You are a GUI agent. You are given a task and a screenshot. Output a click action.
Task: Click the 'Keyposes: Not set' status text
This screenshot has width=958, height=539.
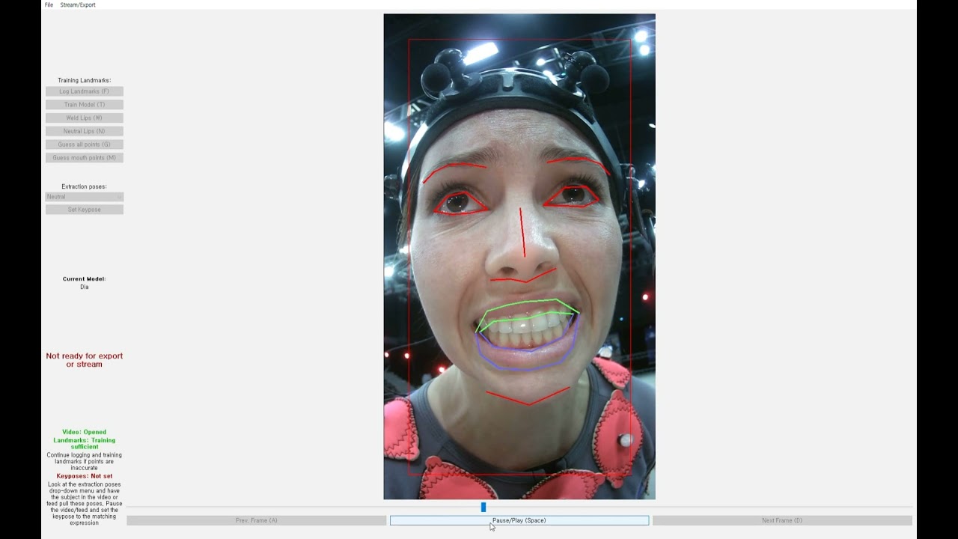coord(85,476)
